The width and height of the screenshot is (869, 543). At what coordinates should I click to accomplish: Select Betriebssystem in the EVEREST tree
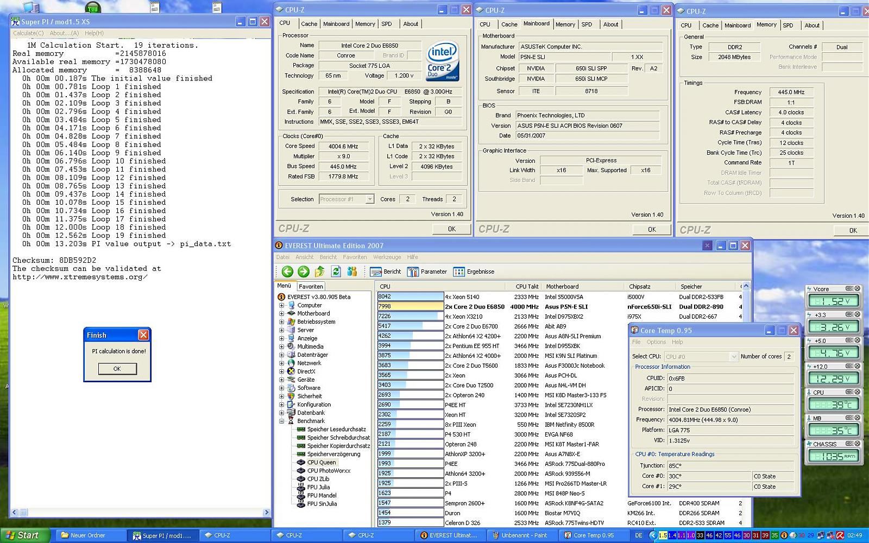pyautogui.click(x=316, y=321)
